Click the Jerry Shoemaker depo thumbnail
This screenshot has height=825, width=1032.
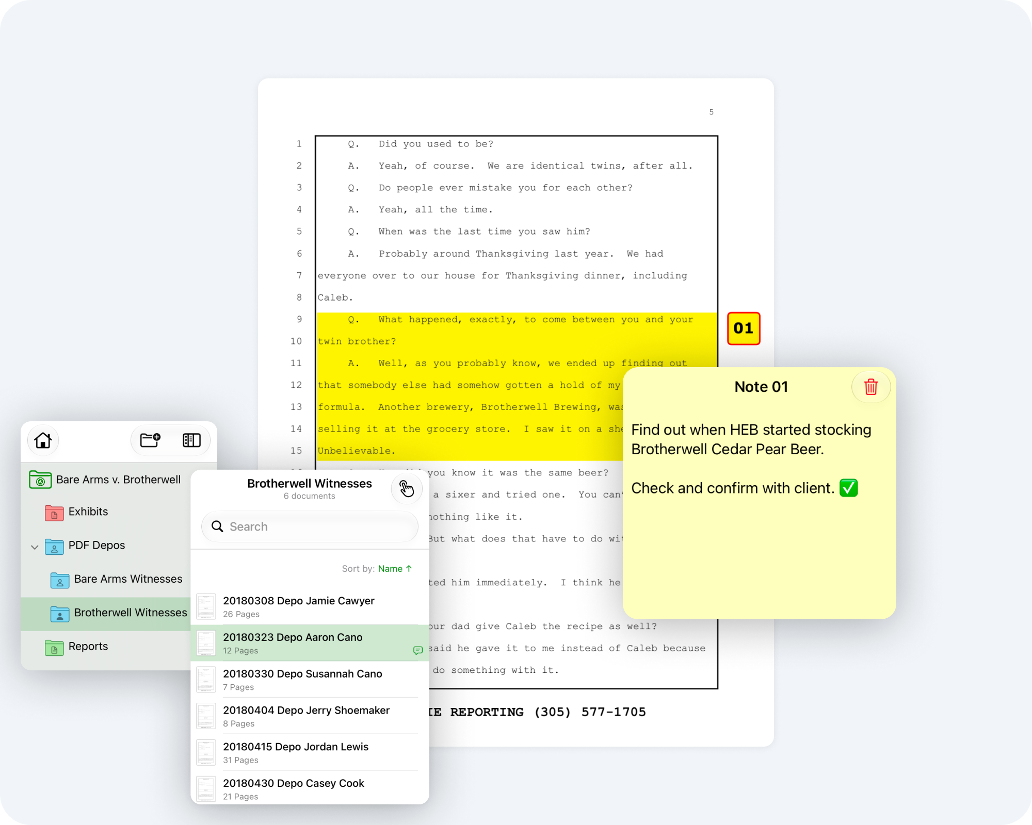point(206,716)
